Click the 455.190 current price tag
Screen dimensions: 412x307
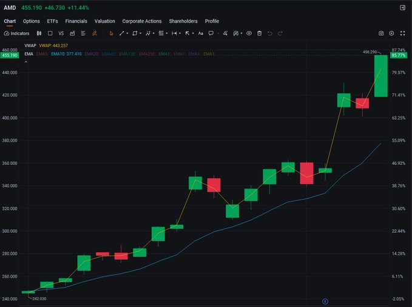coord(10,55)
